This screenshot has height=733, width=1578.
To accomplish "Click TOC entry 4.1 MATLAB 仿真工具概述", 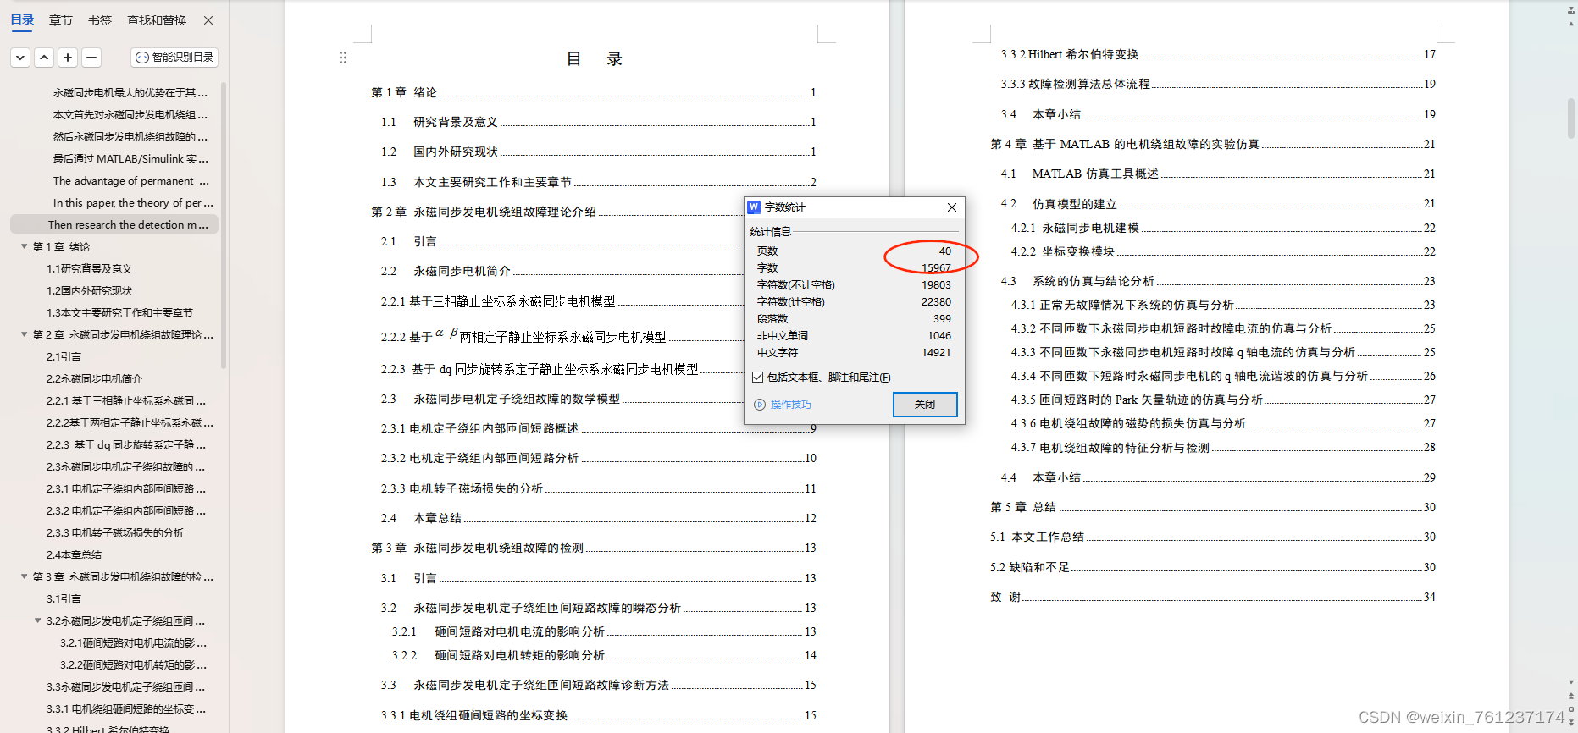I will pos(1218,174).
